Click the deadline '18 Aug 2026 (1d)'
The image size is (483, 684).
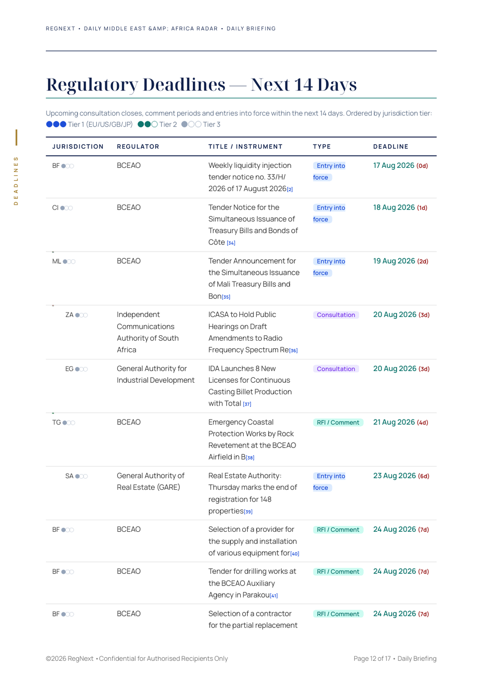pyautogui.click(x=400, y=208)
